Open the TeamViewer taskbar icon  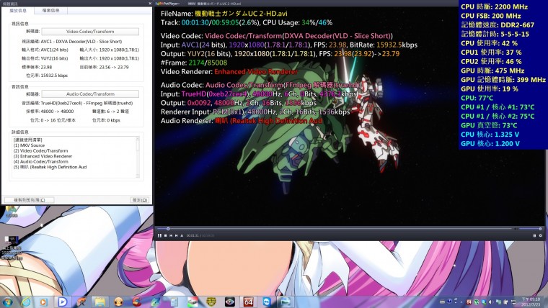click(267, 302)
